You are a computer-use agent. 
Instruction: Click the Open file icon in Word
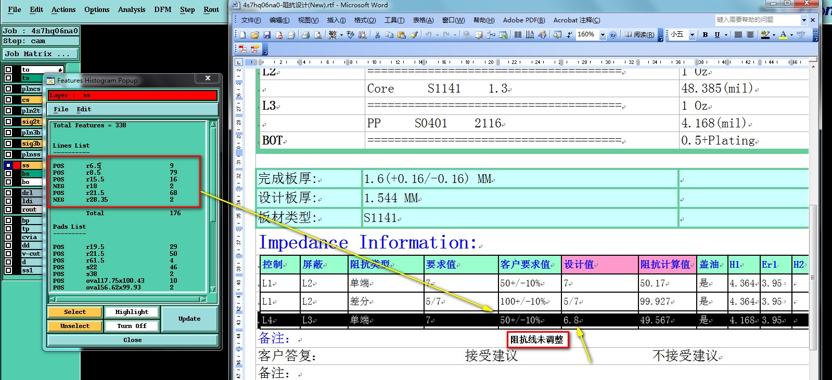click(x=254, y=35)
